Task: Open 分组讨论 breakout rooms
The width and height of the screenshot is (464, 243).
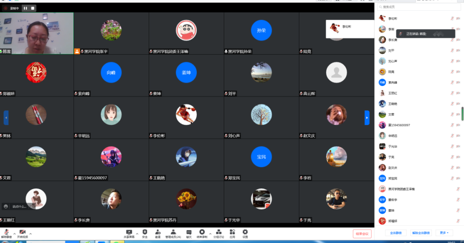Action: pyautogui.click(x=219, y=233)
